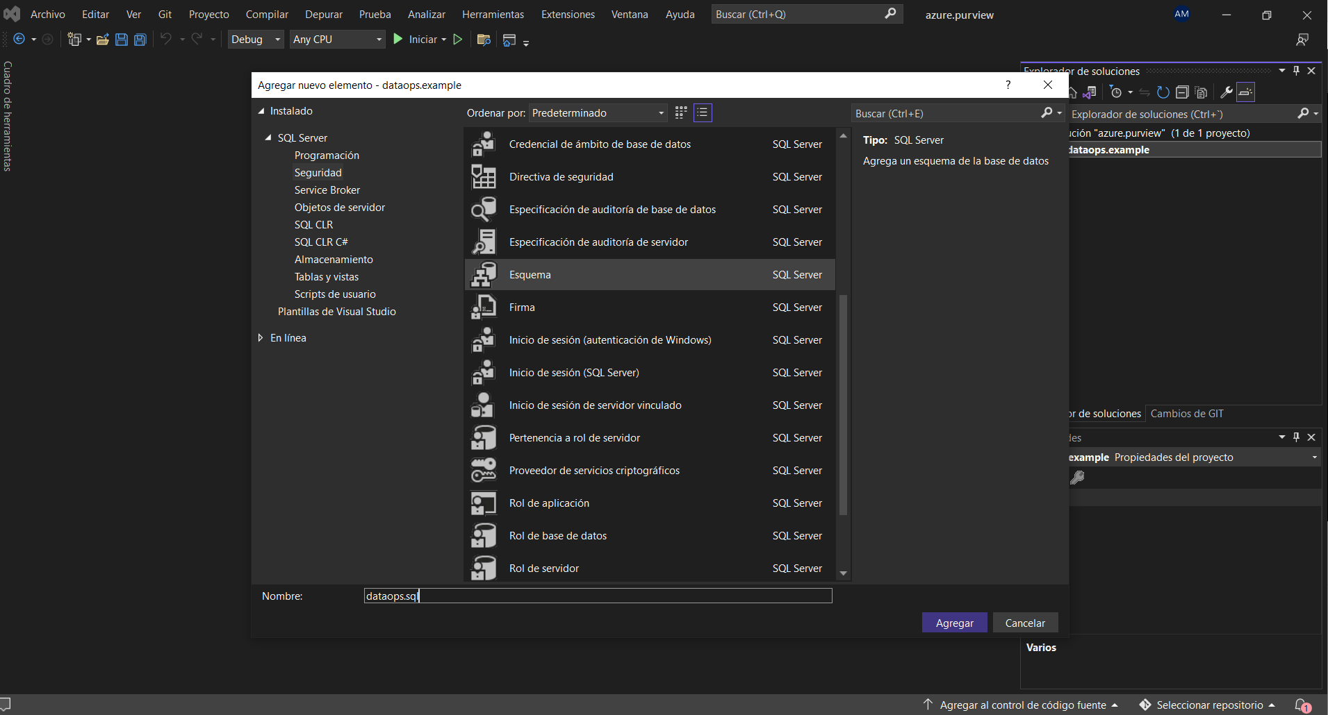
Task: Open the Git menu
Action: click(165, 14)
